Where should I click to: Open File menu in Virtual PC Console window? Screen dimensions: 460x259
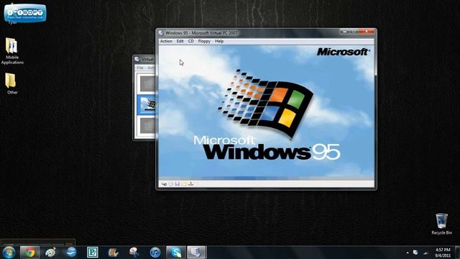point(140,68)
